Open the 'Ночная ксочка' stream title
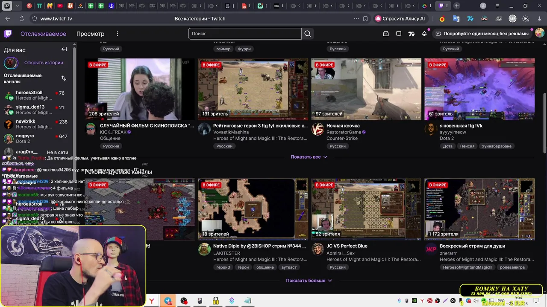The width and height of the screenshot is (547, 307). pos(343,126)
